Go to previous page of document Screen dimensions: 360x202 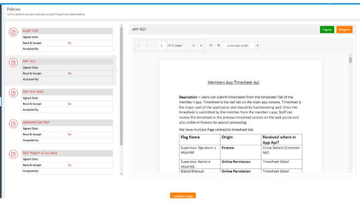147,46
